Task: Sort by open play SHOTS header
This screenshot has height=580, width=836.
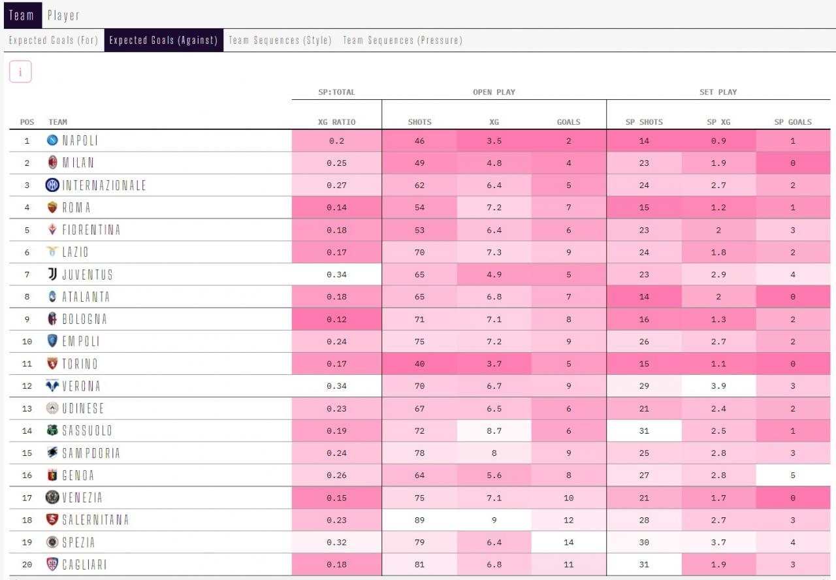Action: (x=419, y=122)
